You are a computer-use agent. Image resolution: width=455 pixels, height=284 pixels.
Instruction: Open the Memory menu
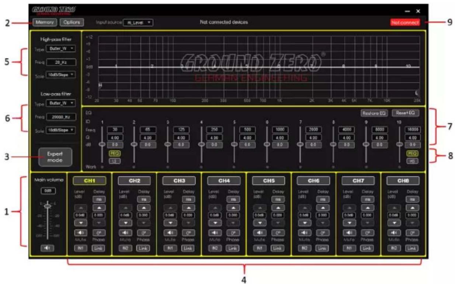pyautogui.click(x=45, y=22)
